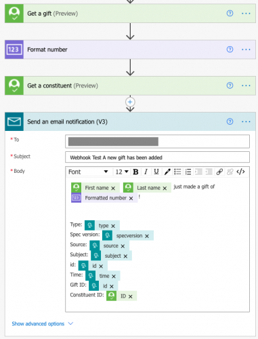Expand Show advanced options
This screenshot has width=258, height=339.
(43, 324)
